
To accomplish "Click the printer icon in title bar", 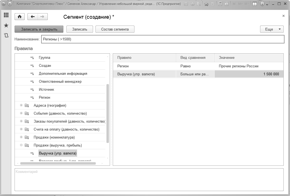I will click(x=192, y=4).
